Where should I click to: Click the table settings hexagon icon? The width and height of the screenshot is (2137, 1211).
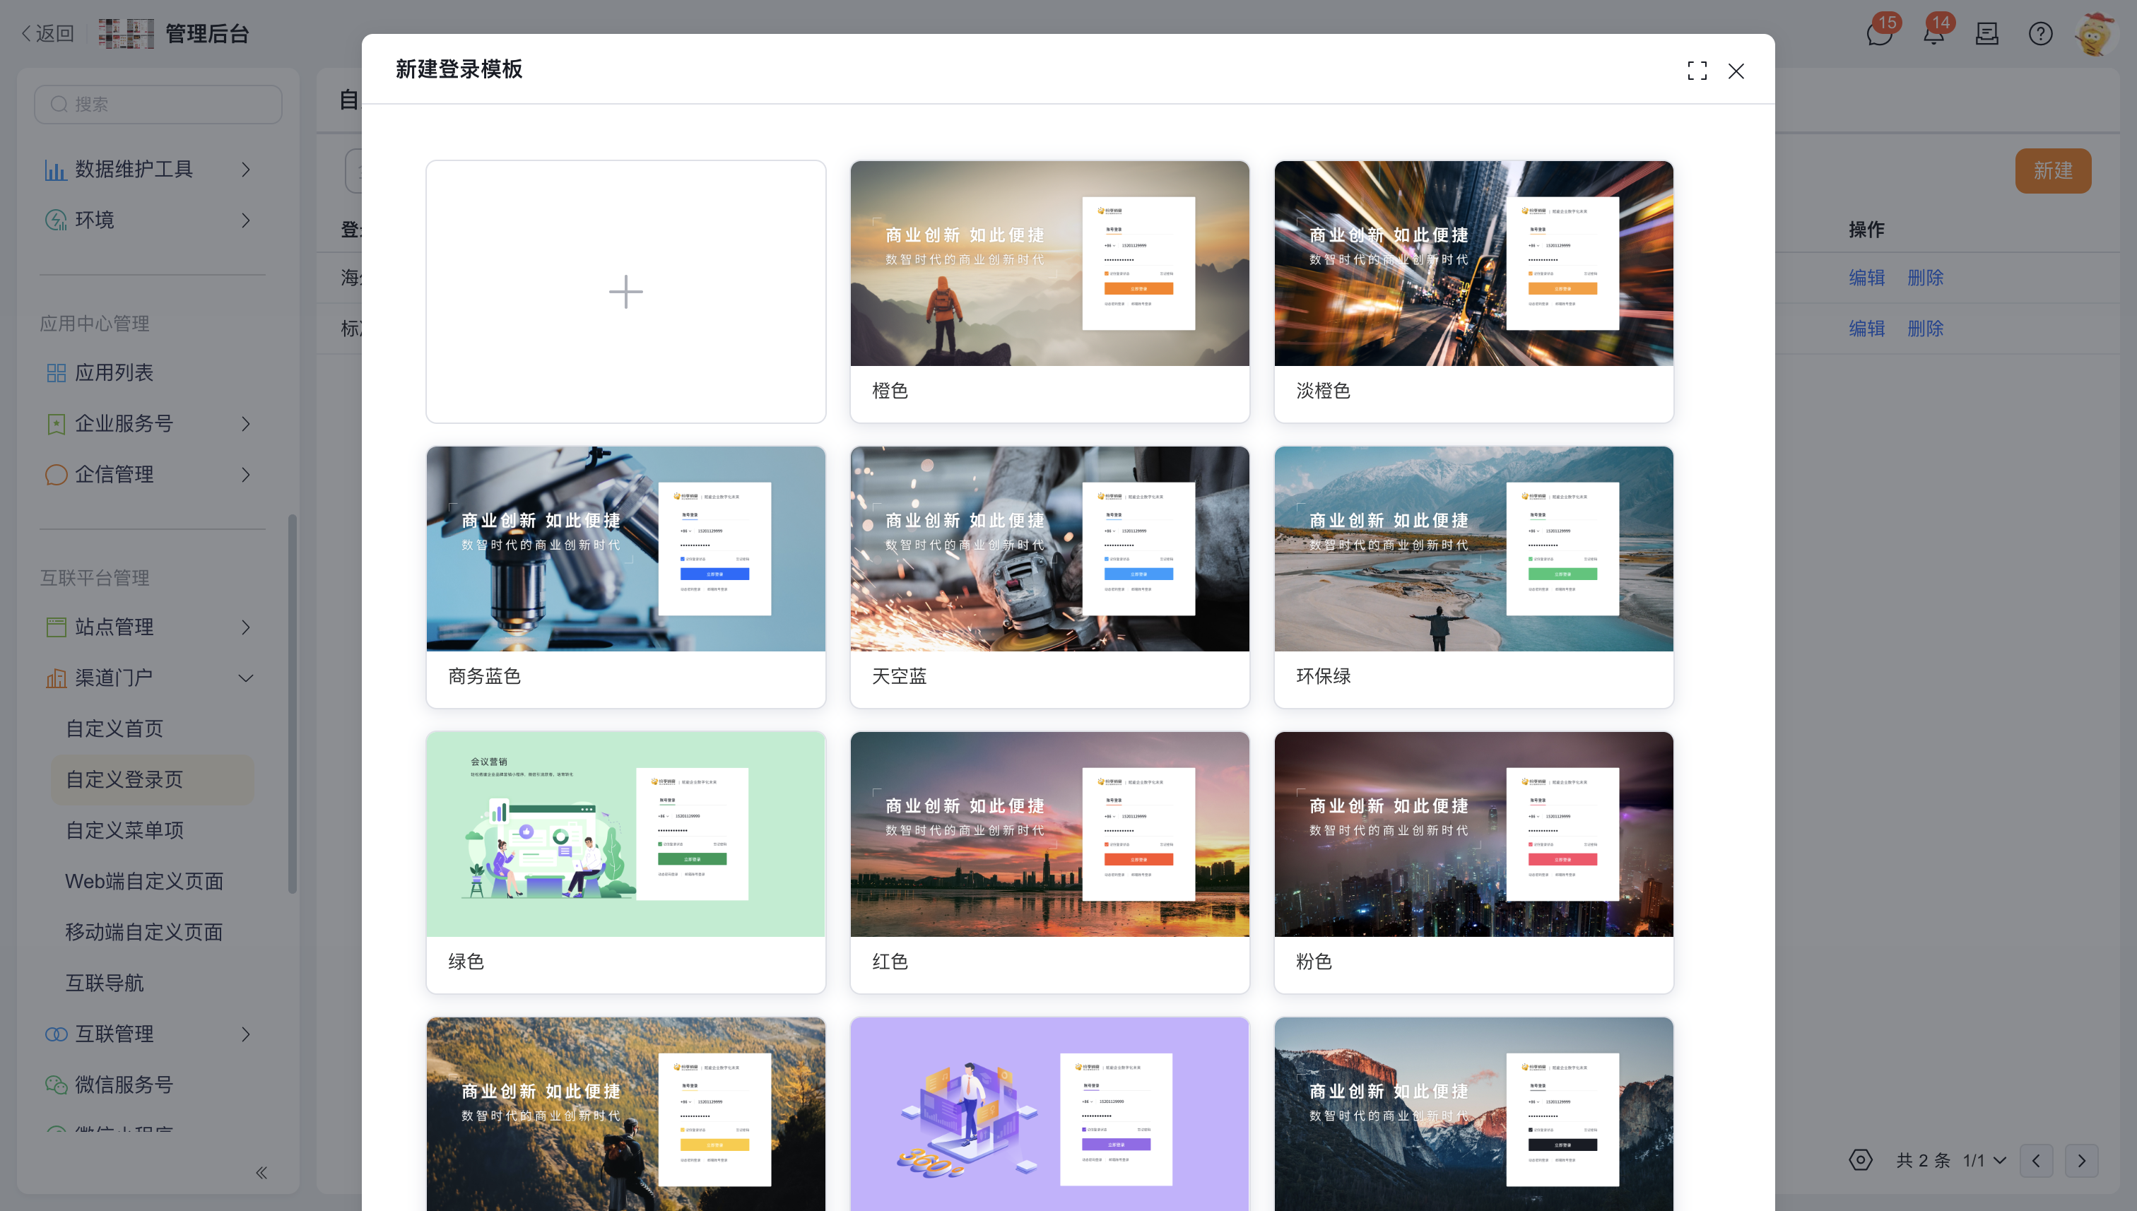tap(1861, 1160)
